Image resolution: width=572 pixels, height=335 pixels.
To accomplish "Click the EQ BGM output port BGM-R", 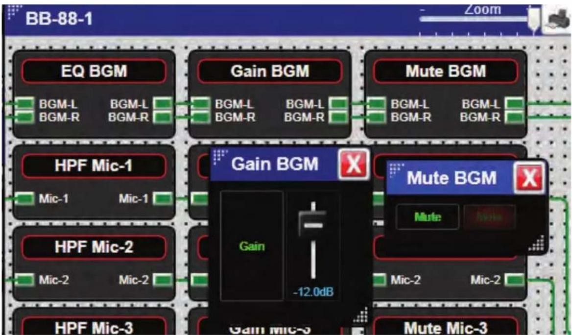I will click(163, 118).
